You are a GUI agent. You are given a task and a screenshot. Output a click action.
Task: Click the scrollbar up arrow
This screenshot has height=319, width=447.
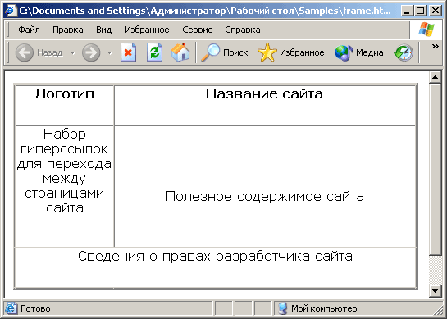(x=435, y=77)
